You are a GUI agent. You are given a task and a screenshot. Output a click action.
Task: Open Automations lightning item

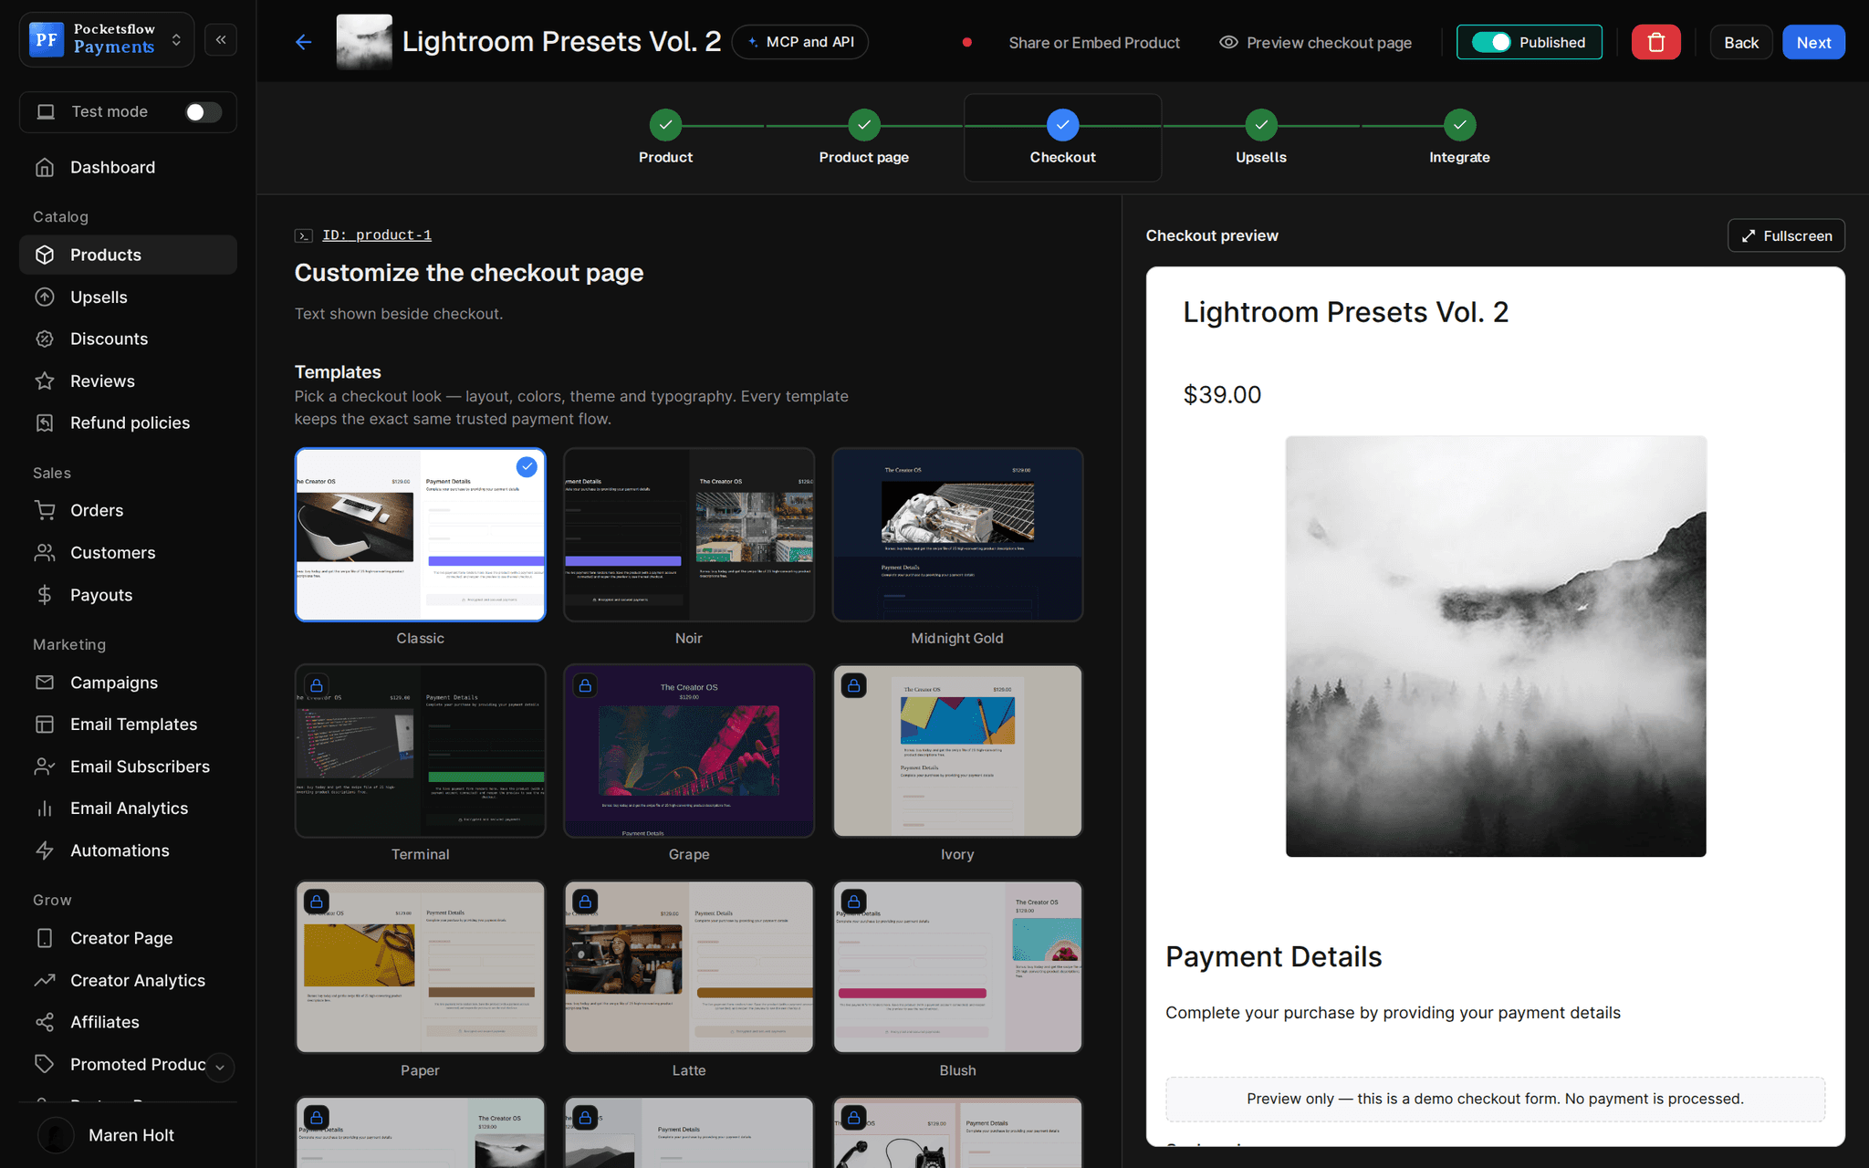point(128,850)
